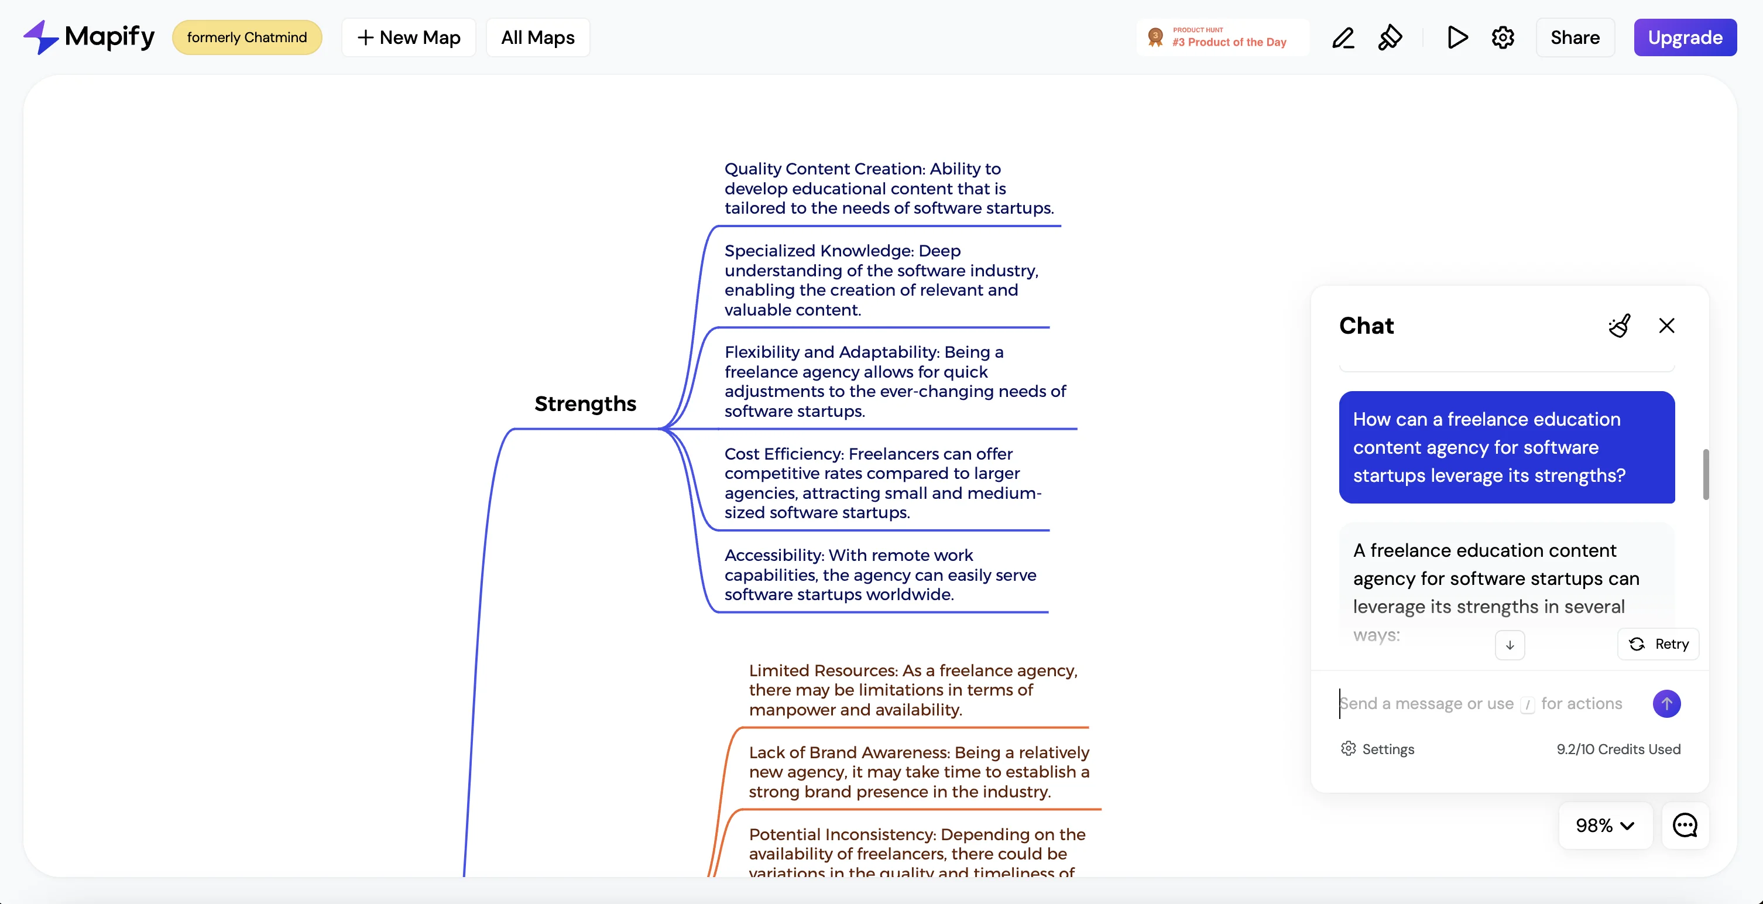Click the New Map button
1763x904 pixels.
[x=409, y=37]
